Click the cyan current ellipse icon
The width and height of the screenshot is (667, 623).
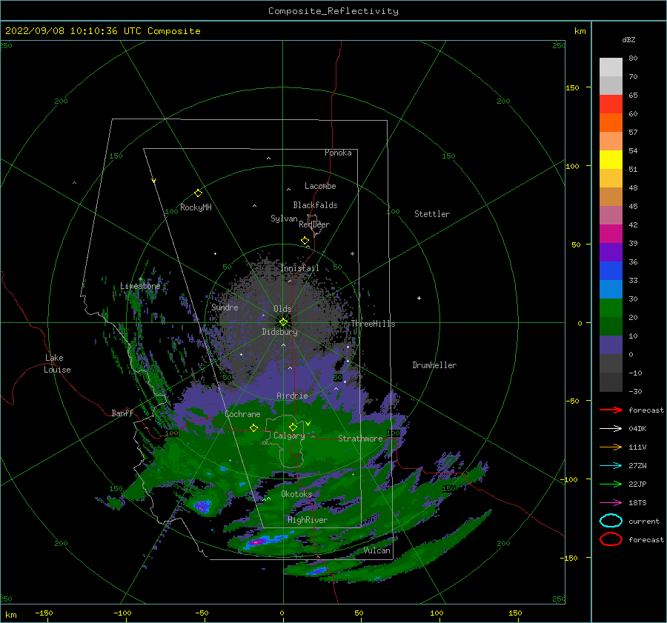611,521
